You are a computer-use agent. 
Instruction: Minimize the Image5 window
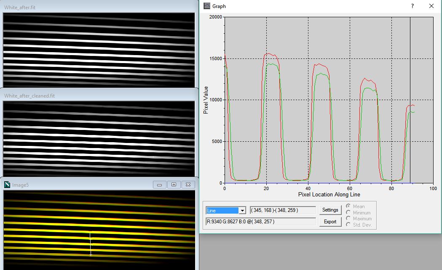point(159,185)
